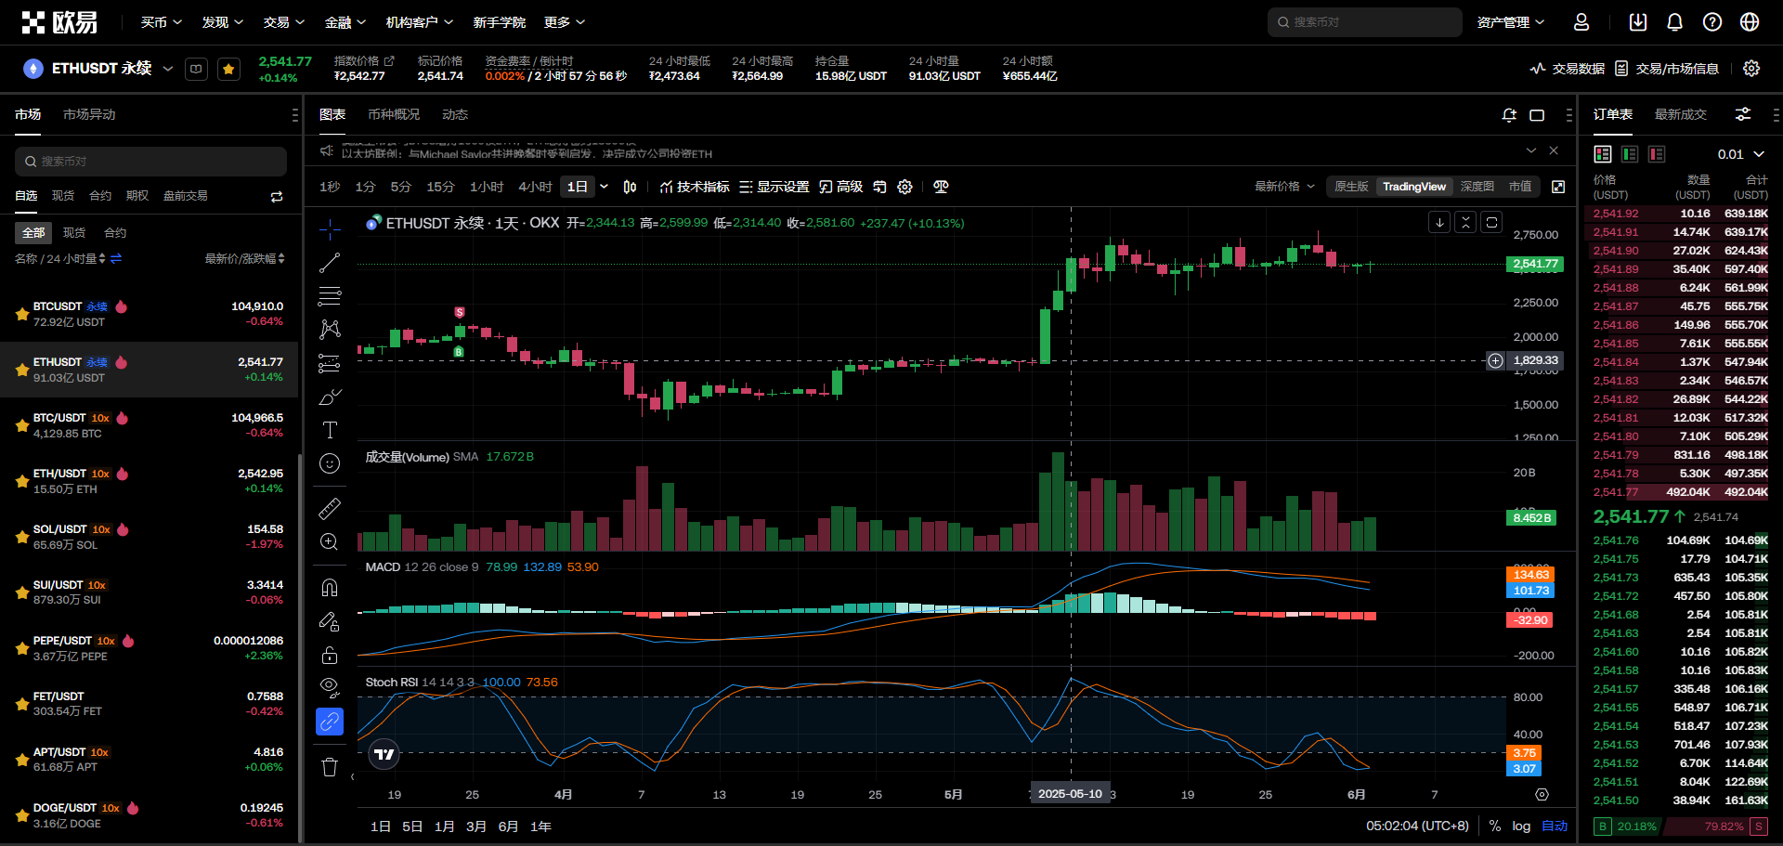Toggle hide all drawings eye icon

(x=330, y=687)
